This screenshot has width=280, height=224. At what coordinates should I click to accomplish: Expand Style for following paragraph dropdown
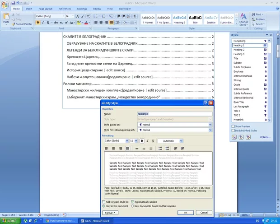point(210,130)
